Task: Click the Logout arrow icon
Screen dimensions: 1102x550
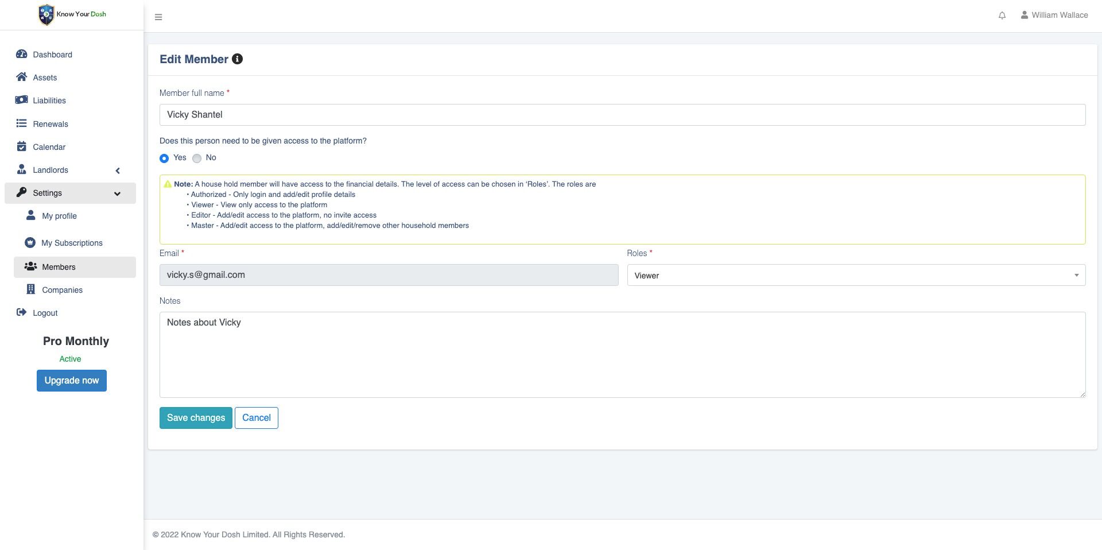Action: click(22, 312)
